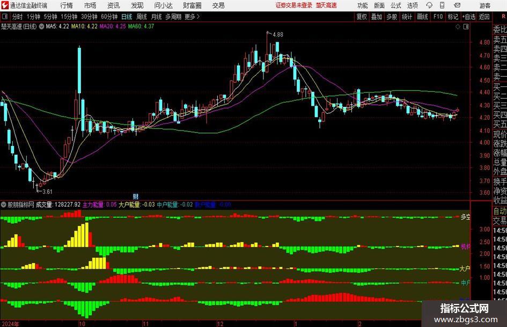Image resolution: width=507 pixels, height=327 pixels.
Task: Click the 叠加 overlay toolbar button
Action: (377, 17)
